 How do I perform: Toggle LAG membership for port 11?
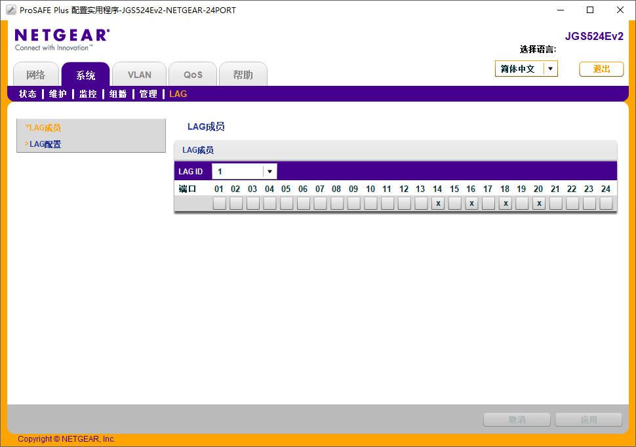[388, 203]
